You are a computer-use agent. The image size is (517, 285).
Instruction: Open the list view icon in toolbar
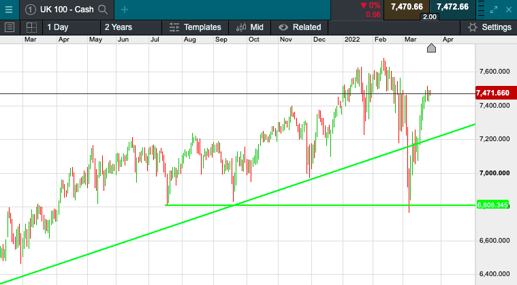pos(10,27)
